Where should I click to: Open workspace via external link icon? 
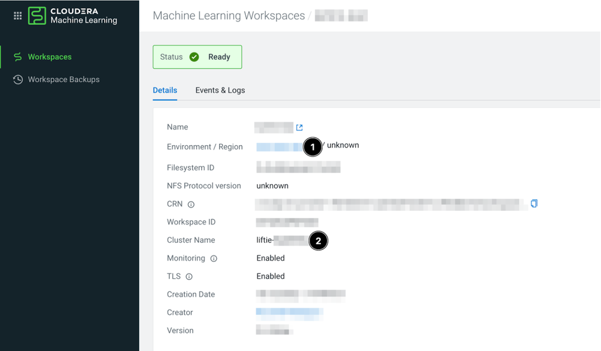click(x=299, y=127)
